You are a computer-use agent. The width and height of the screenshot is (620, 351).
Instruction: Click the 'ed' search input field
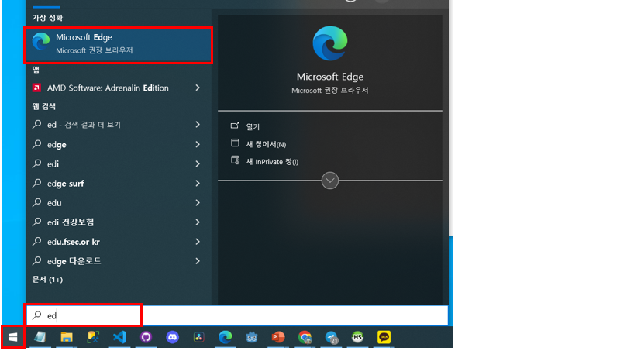coord(237,315)
